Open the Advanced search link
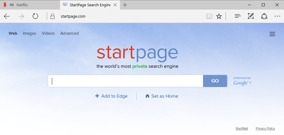Image resolution: width=284 pixels, height=135 pixels. (x=69, y=33)
